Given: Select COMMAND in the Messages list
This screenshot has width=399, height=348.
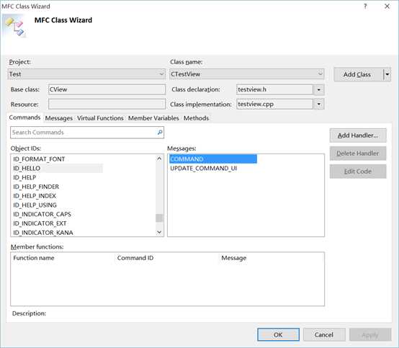Looking at the screenshot, I should click(213, 159).
